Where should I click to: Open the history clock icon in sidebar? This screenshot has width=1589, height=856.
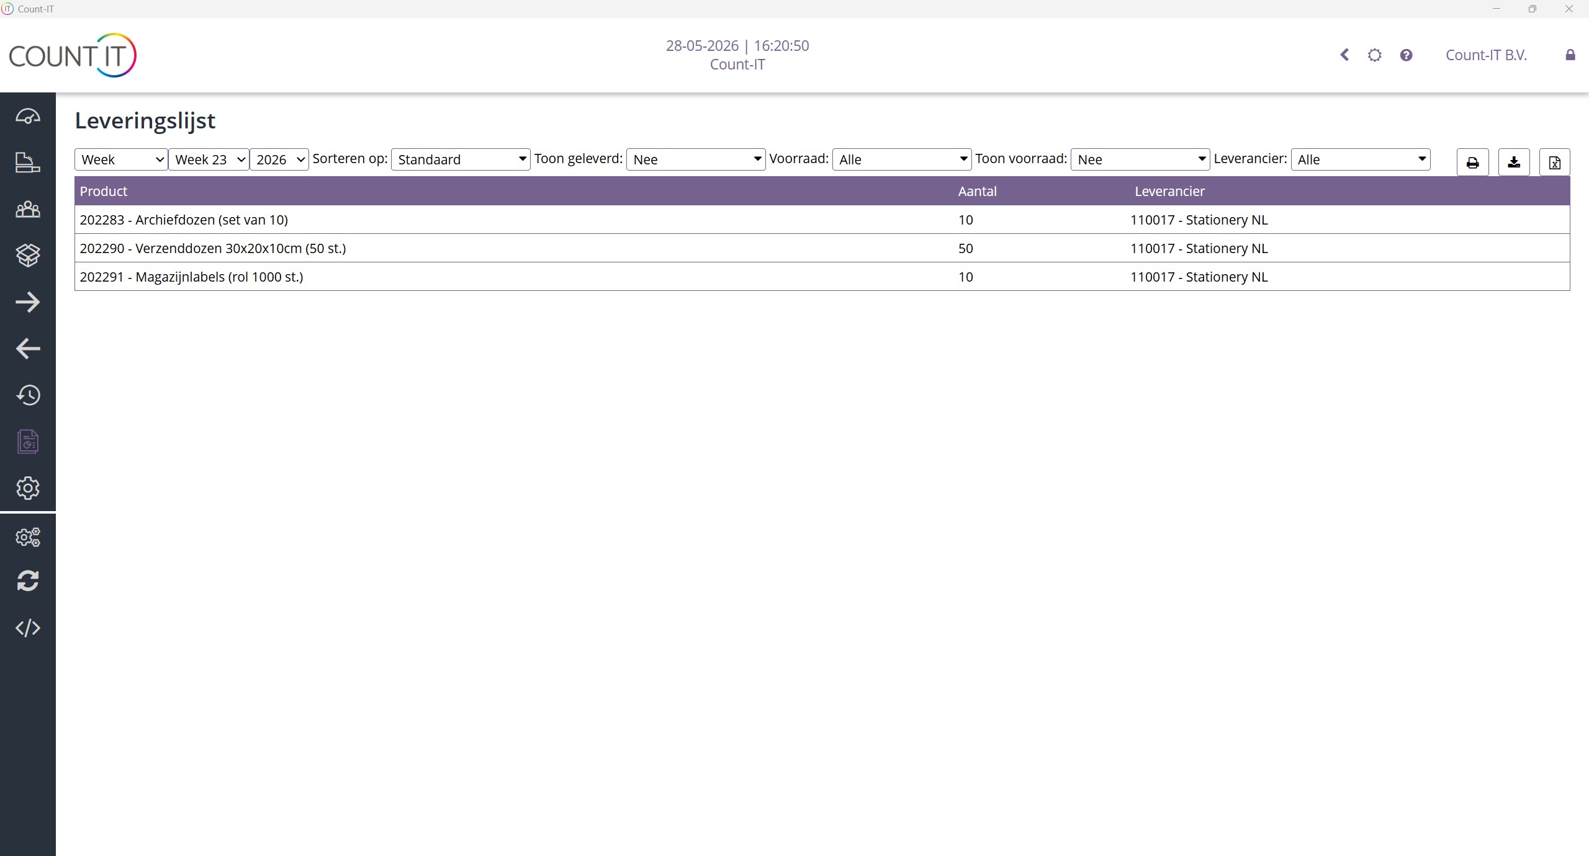point(28,395)
